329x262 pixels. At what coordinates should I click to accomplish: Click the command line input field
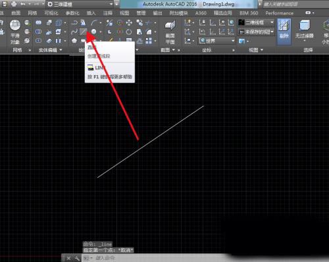[x=153, y=258]
